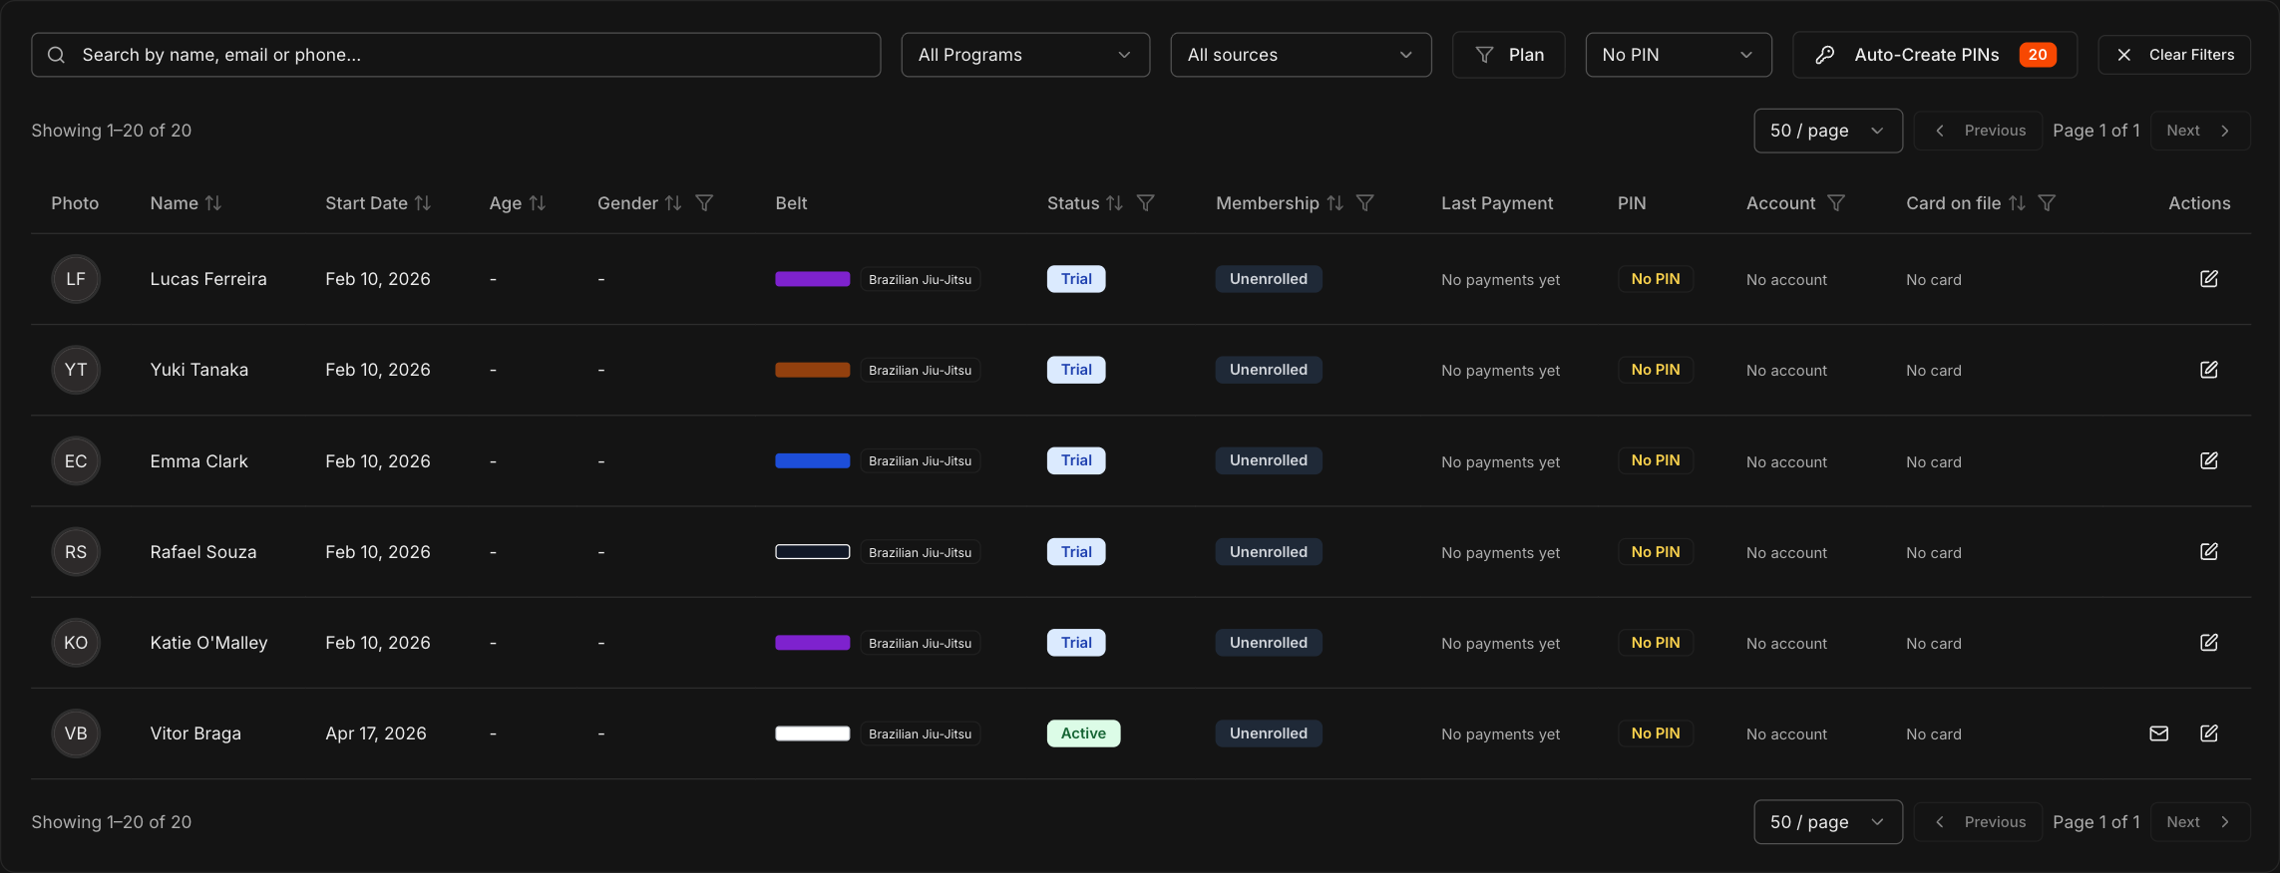Edit Yuki Tanaka's record
Image resolution: width=2280 pixels, height=873 pixels.
[2209, 370]
